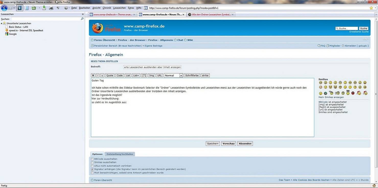Viewport: 378px width, 188px height.
Task: Open the Extras menu
Action: (131, 8)
